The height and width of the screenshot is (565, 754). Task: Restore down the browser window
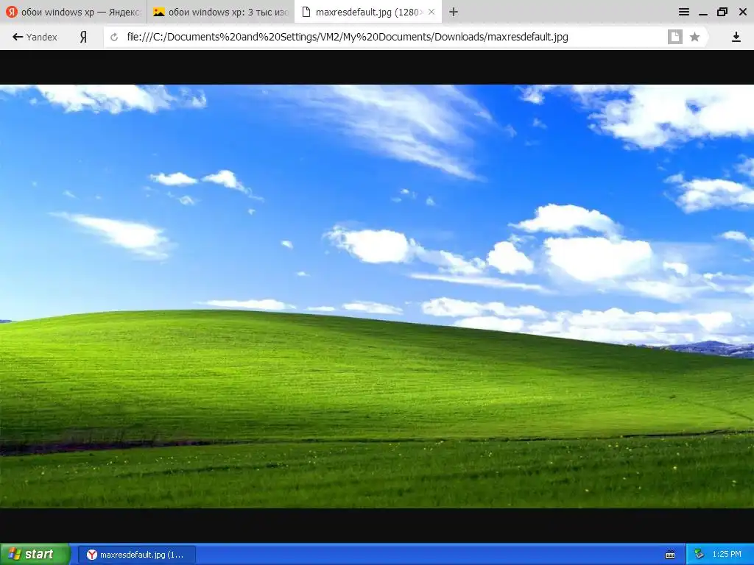pyautogui.click(x=722, y=12)
